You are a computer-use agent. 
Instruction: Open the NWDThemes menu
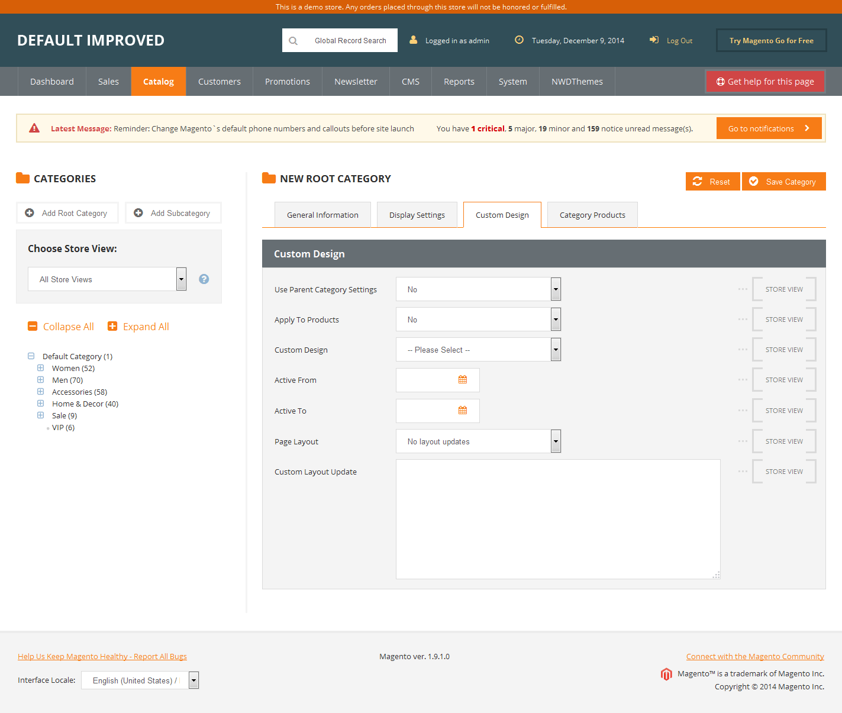click(x=577, y=82)
